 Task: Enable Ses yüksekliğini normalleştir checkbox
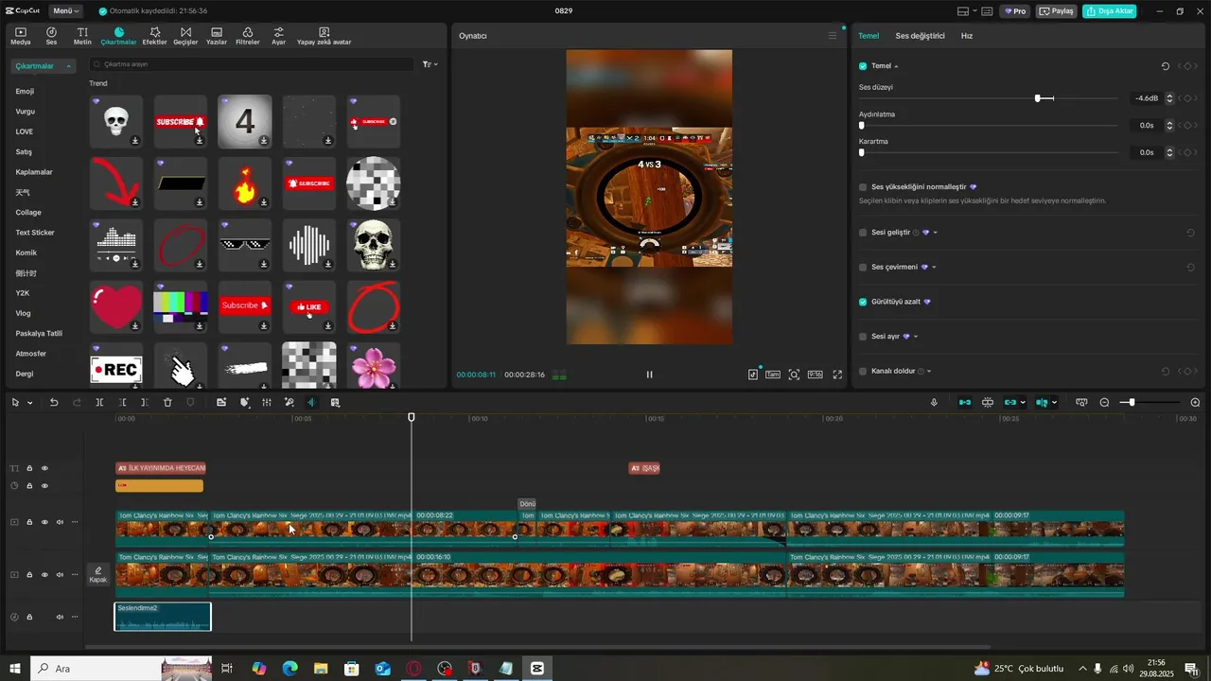point(863,187)
